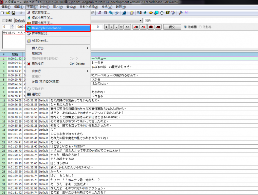Viewport: 258px width, 195px height.
Task: Pick the primary color AB swatch
Action: [x=136, y=27]
